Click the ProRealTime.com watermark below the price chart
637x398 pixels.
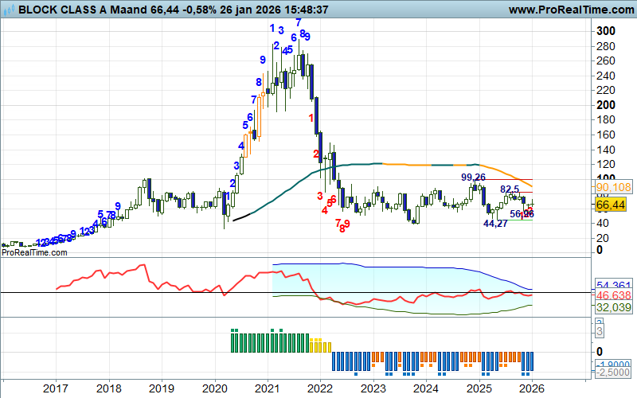click(34, 252)
